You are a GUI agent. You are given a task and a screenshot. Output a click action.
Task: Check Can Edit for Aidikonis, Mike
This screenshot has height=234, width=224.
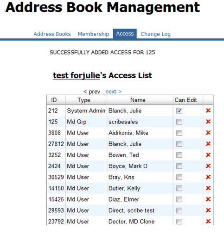[179, 133]
